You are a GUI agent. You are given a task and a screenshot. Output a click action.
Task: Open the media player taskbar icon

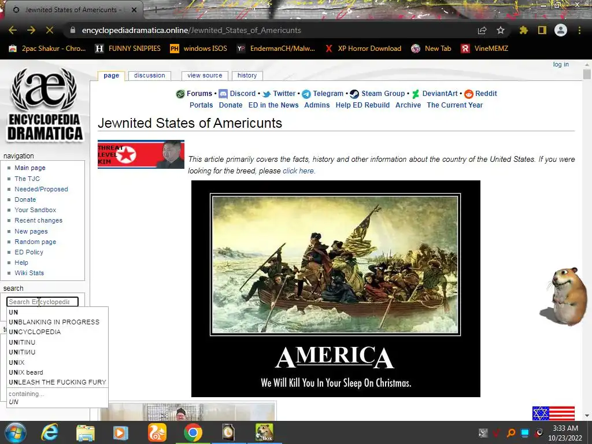coord(120,432)
